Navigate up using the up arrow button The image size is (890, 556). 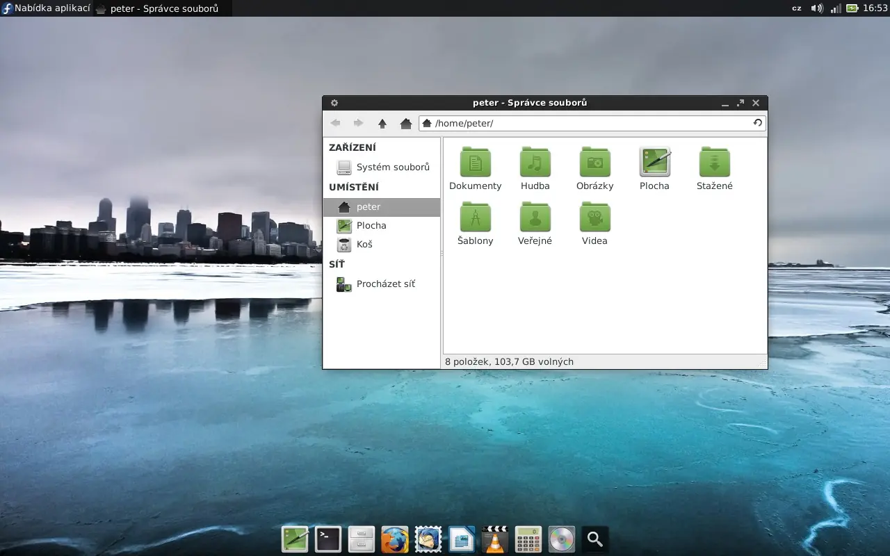click(x=382, y=123)
